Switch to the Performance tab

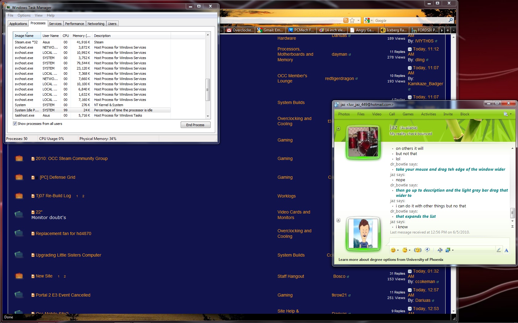(74, 24)
